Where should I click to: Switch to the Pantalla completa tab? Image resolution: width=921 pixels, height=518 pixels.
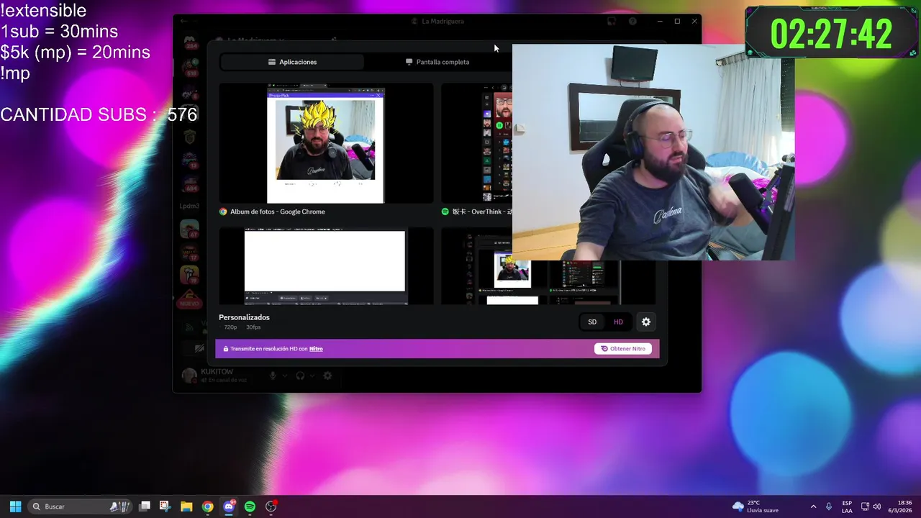[437, 62]
